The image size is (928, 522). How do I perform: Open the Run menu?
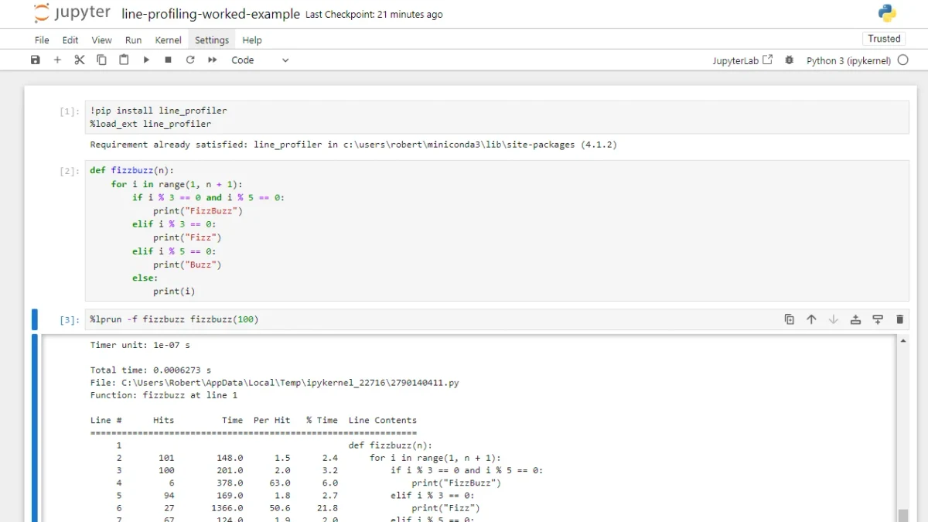[133, 40]
